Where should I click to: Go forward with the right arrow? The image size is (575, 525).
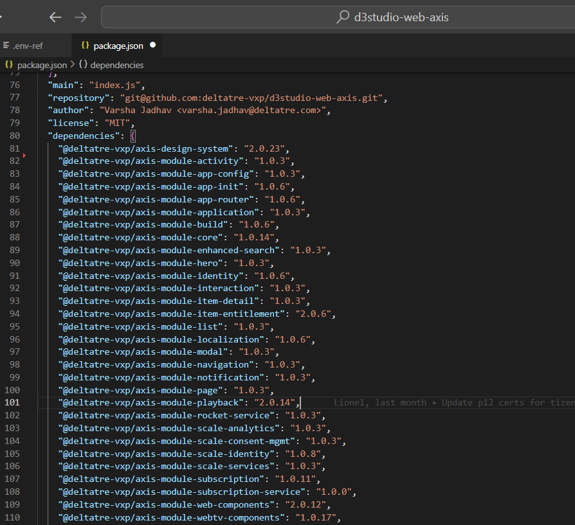click(80, 17)
